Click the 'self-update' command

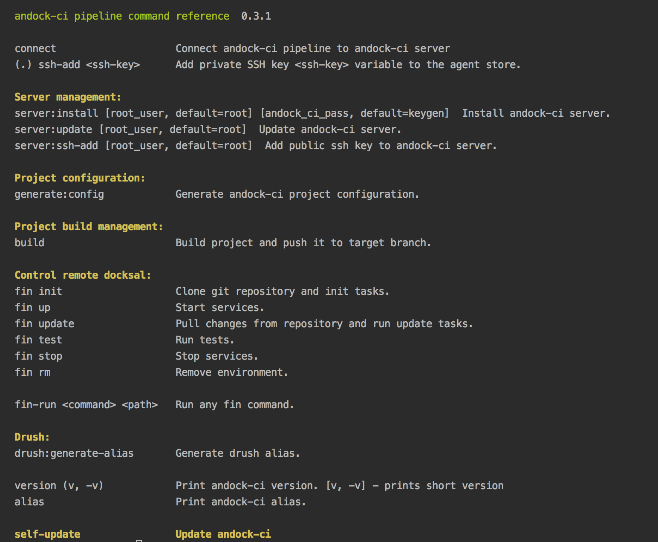[x=47, y=534]
